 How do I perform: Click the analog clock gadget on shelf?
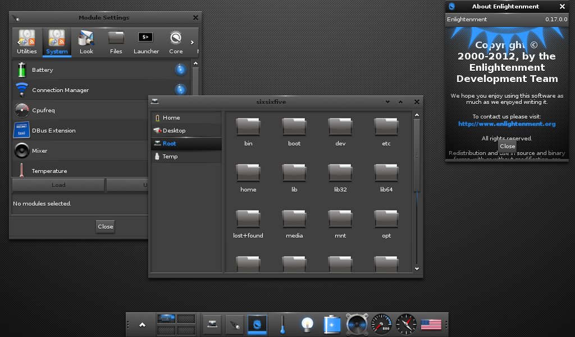(406, 325)
